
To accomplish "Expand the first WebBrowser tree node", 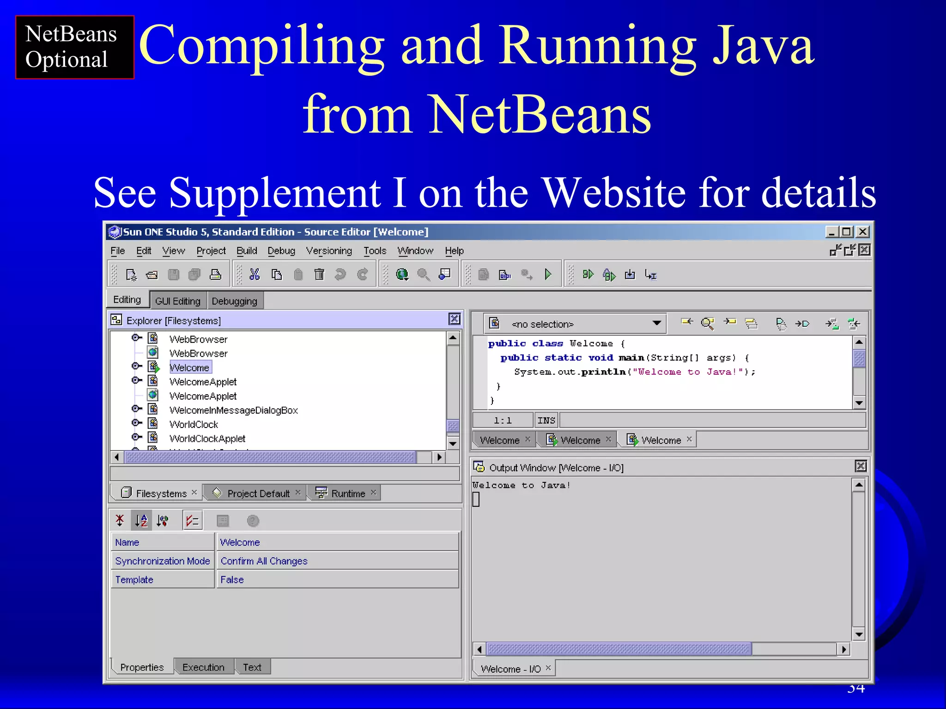I will coord(136,338).
